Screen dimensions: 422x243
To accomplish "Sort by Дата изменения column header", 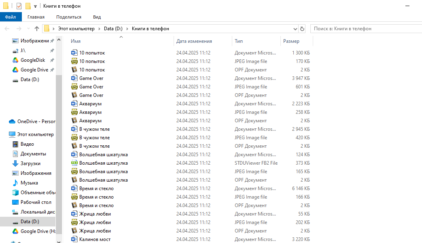I will pos(194,41).
